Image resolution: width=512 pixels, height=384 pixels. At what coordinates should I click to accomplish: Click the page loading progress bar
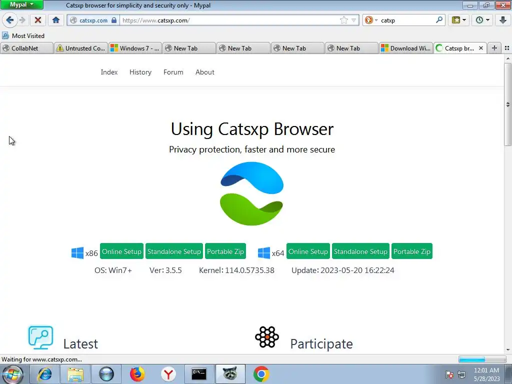482,359
